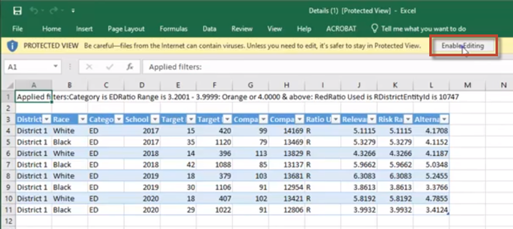Click the cell showing 407
This screenshot has width=513, height=229.
pyautogui.click(x=214, y=199)
